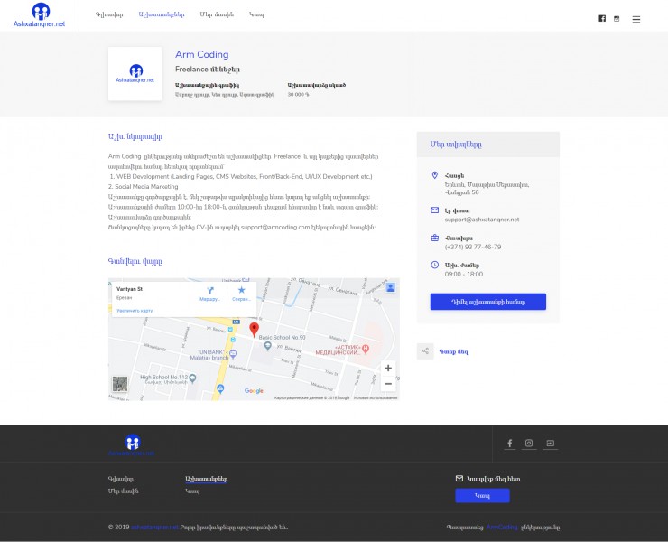Screen dimensions: 668x542
Task: Click the first header navigation item
Action: [x=109, y=14]
